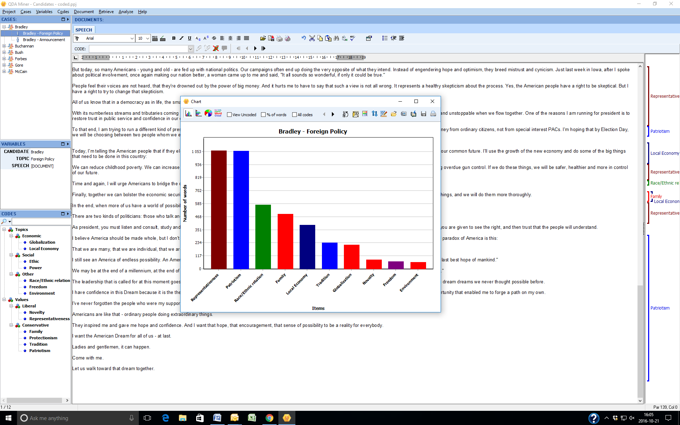Click chart color palette grid icon
This screenshot has height=425, width=680.
(365, 114)
